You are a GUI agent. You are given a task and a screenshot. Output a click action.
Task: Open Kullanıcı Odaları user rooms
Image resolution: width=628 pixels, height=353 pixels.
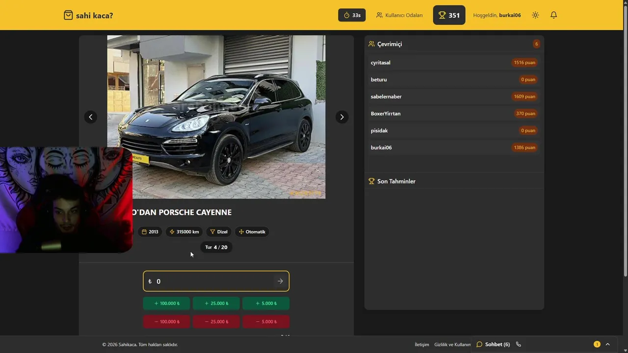pyautogui.click(x=399, y=15)
